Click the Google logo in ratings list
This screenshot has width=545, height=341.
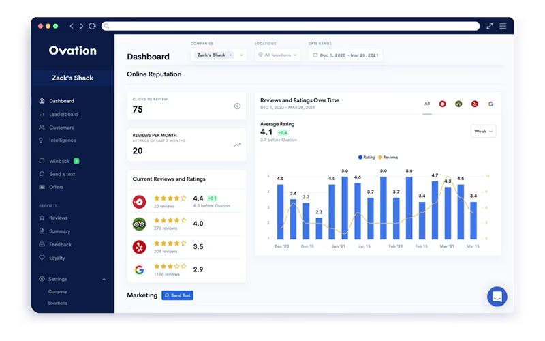click(x=139, y=270)
